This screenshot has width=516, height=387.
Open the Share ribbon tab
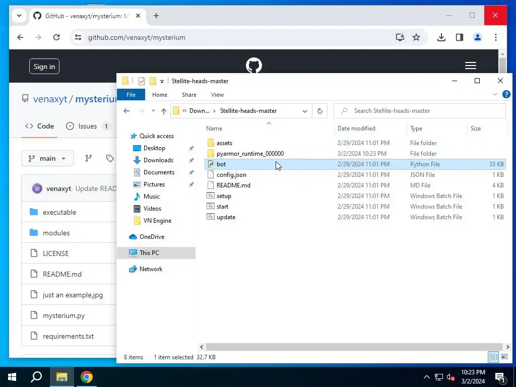189,95
